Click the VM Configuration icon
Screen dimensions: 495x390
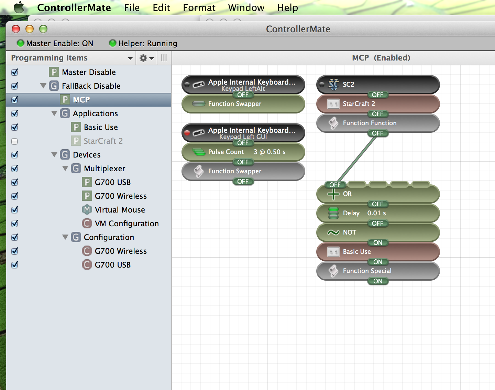point(87,224)
